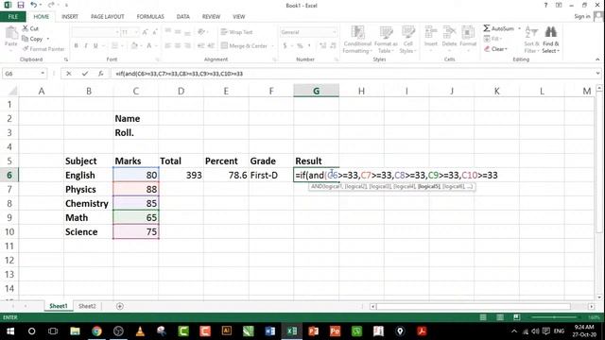Open the font name dropdown
Screen dimensions: 605x340
click(x=117, y=32)
